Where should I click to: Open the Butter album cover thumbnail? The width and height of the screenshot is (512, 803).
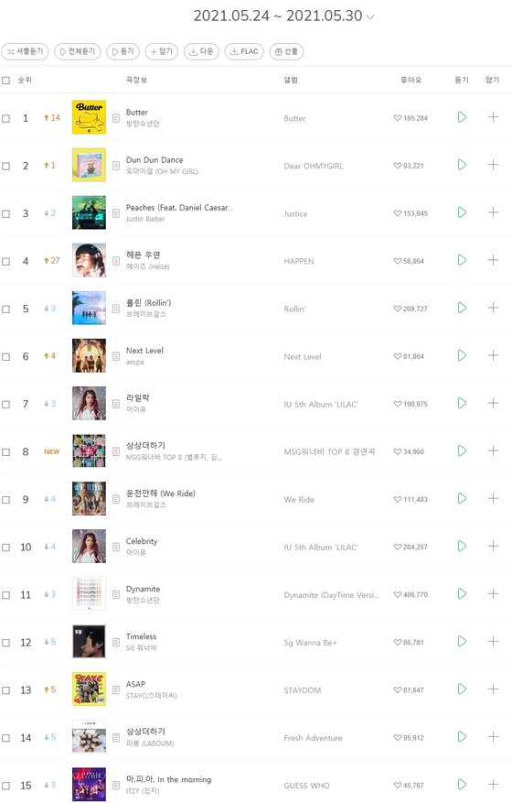tap(89, 117)
